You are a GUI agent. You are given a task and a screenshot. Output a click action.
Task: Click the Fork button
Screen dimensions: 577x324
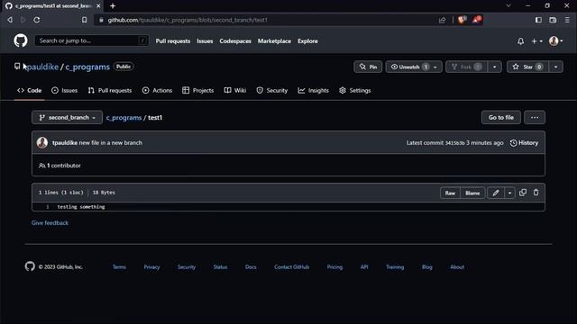pos(467,67)
